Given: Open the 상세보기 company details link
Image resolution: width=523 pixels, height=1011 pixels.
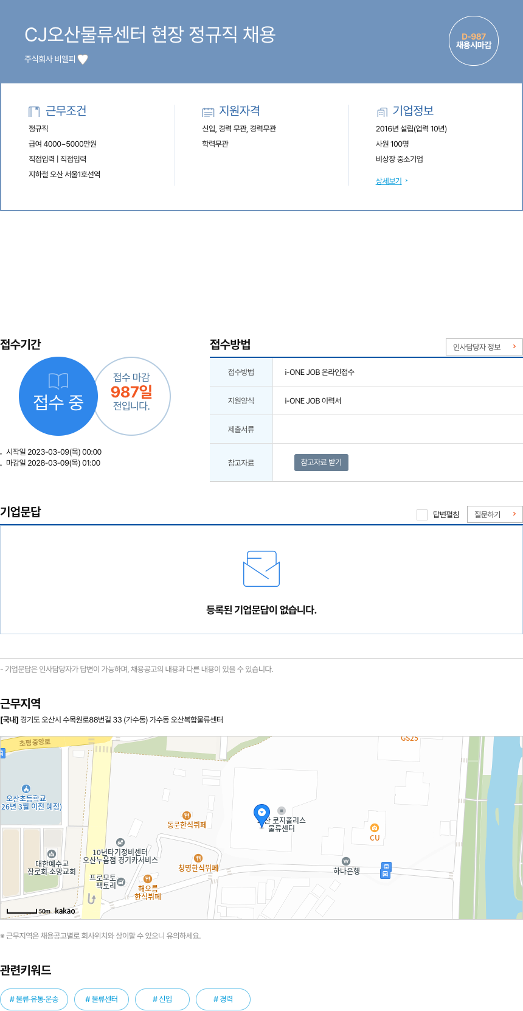Looking at the screenshot, I should [x=389, y=181].
